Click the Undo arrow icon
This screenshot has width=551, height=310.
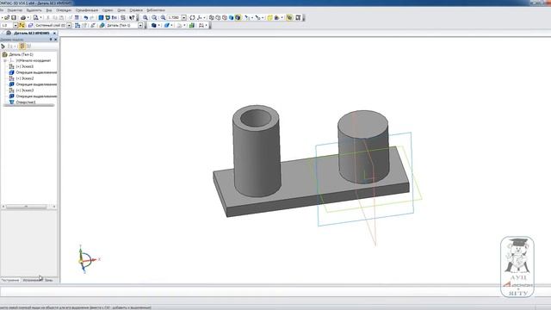[x=86, y=17]
